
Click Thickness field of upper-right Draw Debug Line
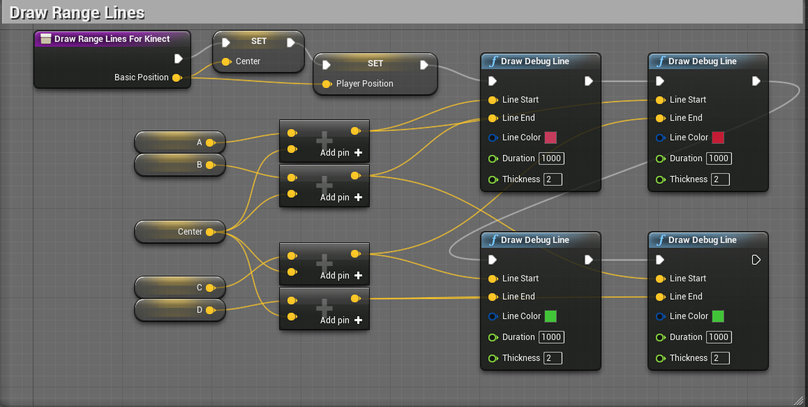click(x=720, y=179)
